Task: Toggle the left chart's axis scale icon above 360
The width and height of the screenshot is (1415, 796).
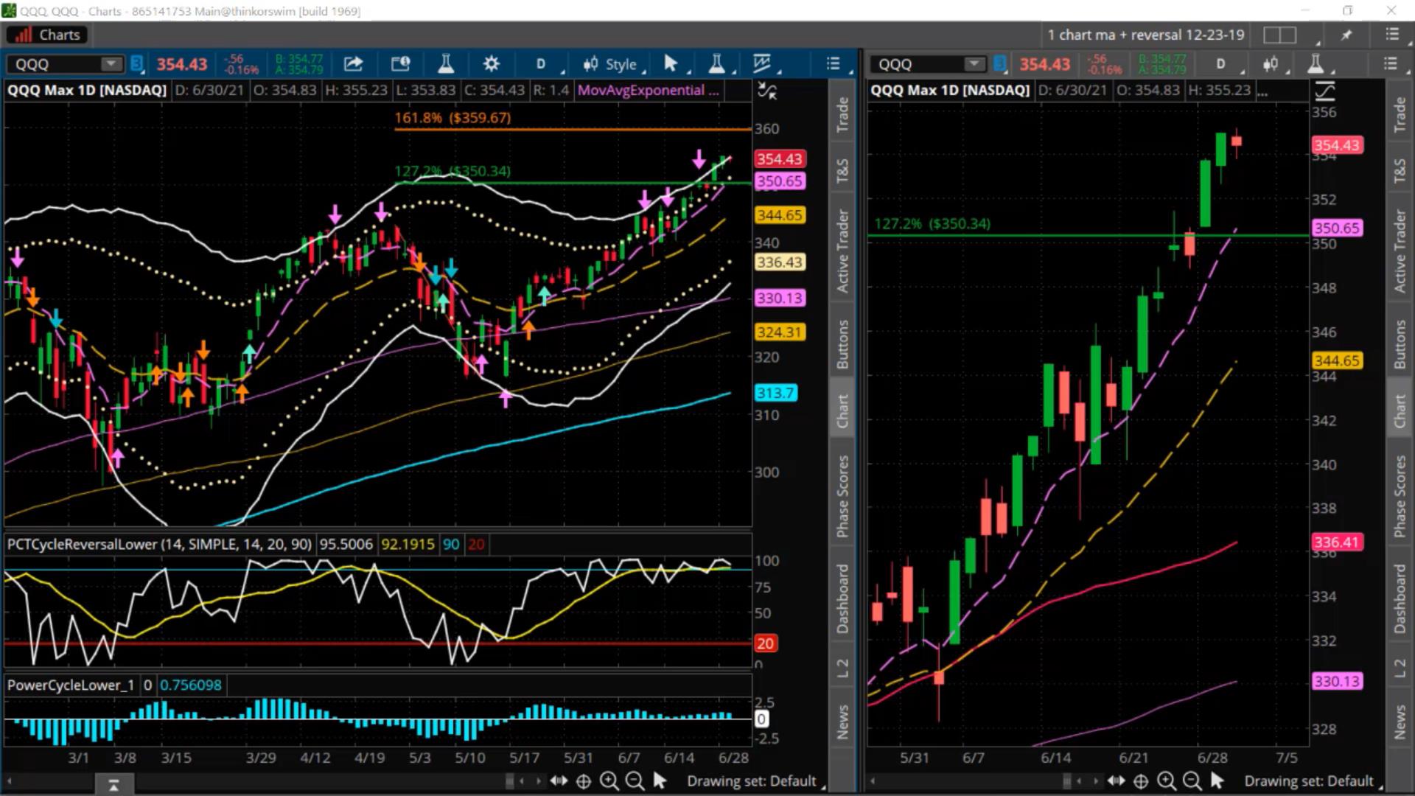Action: pyautogui.click(x=767, y=91)
